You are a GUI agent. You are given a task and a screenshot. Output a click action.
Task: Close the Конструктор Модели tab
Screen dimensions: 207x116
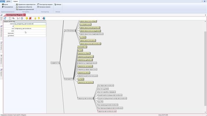25,15
